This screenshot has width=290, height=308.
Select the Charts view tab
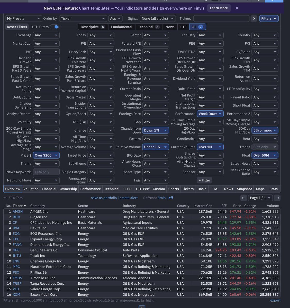pos(174,189)
